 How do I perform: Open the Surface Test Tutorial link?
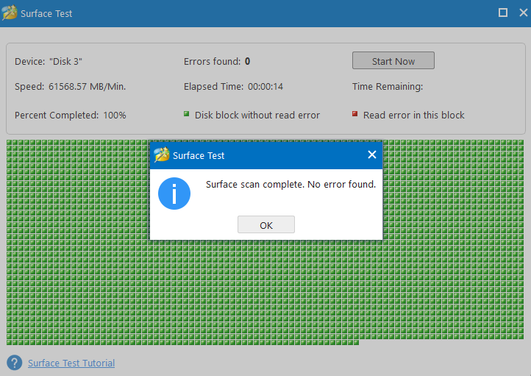pyautogui.click(x=71, y=363)
